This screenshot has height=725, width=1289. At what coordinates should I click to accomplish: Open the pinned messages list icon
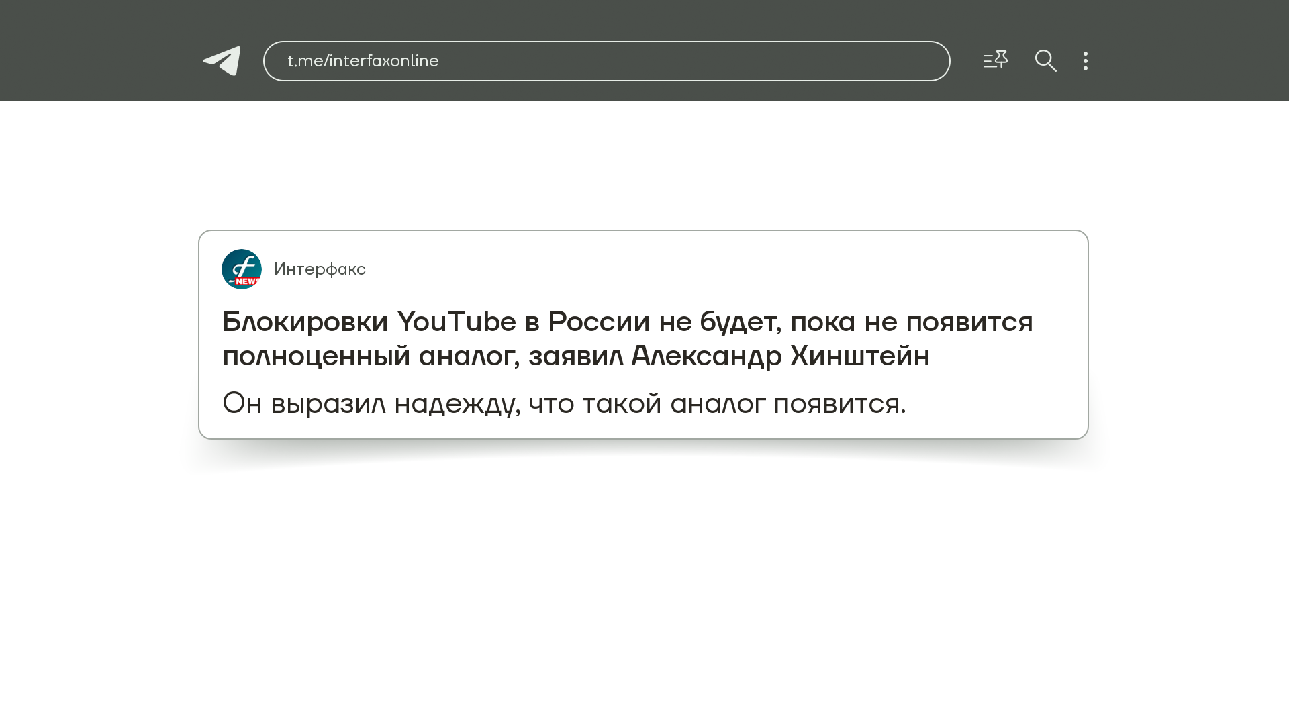point(995,60)
